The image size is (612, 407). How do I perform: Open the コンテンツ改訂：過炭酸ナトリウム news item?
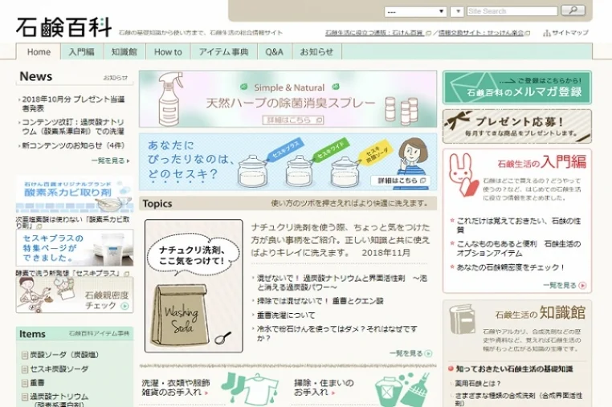tap(73, 127)
